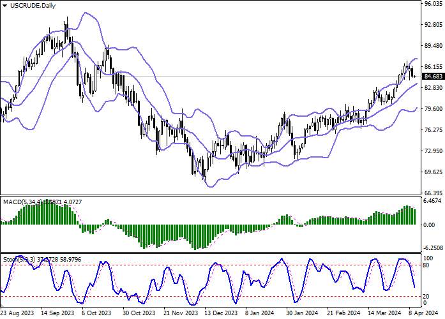Pick the 76.275 price axis label

click(434, 130)
